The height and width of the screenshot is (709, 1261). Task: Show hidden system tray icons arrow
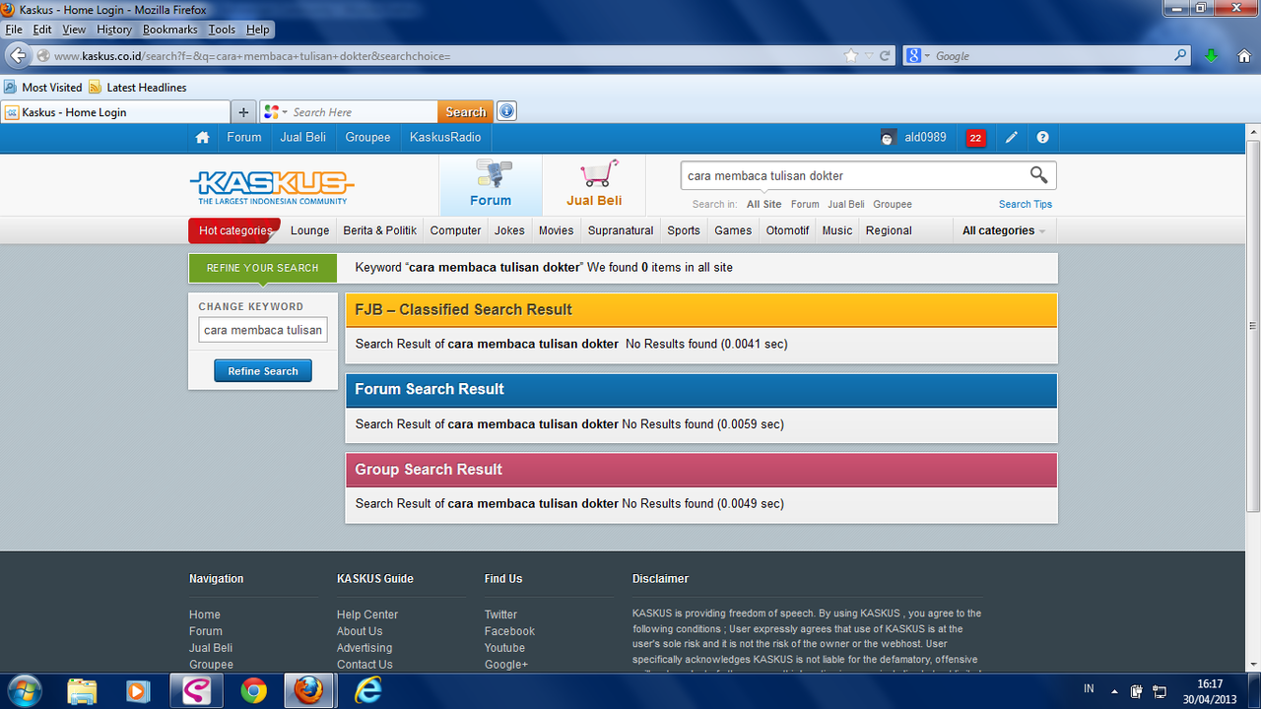pyautogui.click(x=1114, y=691)
